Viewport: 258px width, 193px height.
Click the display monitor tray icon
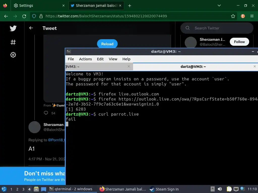pos(236,189)
